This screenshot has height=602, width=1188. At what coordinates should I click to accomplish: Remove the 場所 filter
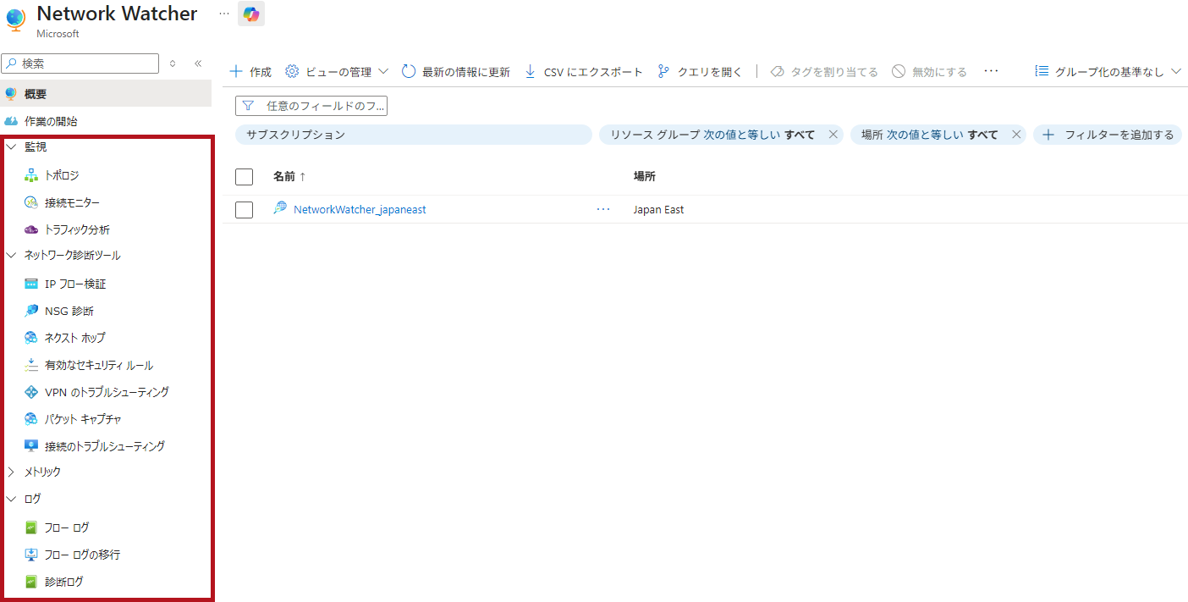tap(1016, 135)
